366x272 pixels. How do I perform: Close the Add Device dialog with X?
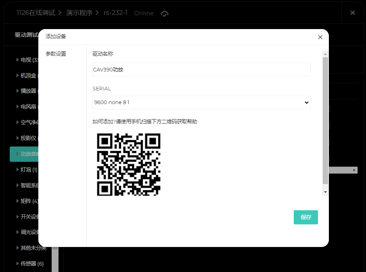pyautogui.click(x=320, y=37)
